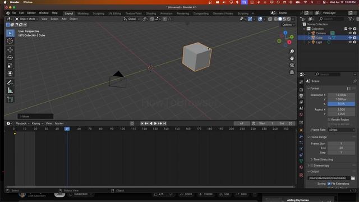This screenshot has height=202, width=359.
Task: Toggle Light visibility eye in outliner
Action: [x=350, y=42]
